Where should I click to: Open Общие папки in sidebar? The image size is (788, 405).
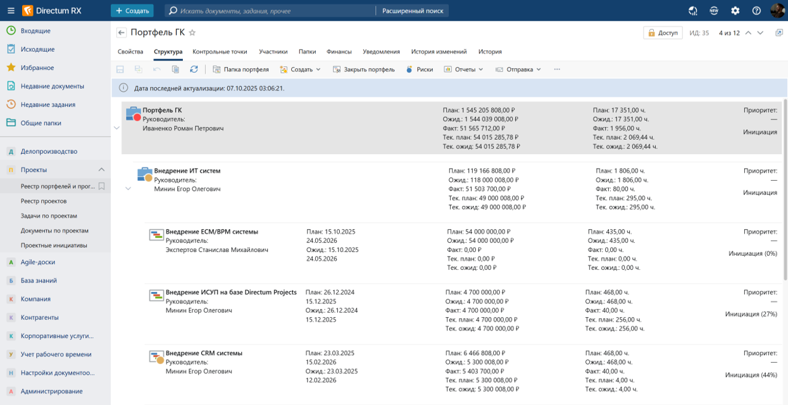(55, 123)
